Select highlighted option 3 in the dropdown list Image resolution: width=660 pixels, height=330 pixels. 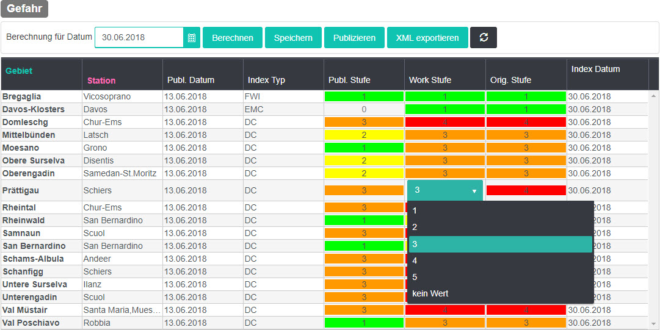coord(501,244)
